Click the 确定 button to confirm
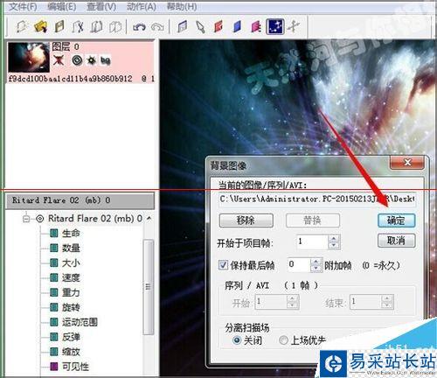 [396, 220]
